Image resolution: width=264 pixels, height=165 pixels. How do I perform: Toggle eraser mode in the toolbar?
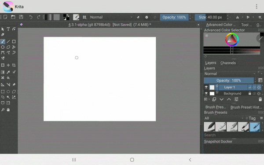[x=138, y=17]
